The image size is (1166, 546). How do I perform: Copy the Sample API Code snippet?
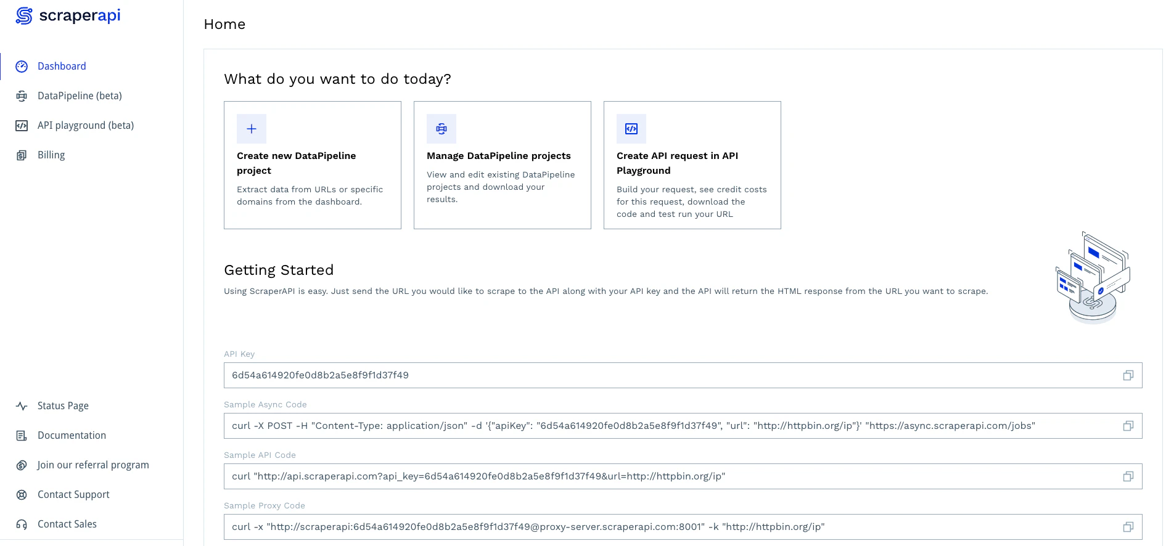point(1128,476)
